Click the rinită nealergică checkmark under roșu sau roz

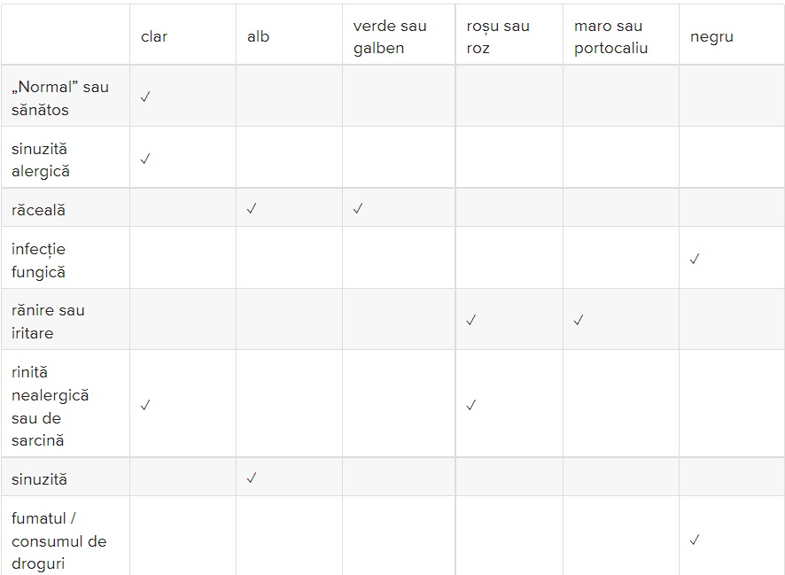470,405
